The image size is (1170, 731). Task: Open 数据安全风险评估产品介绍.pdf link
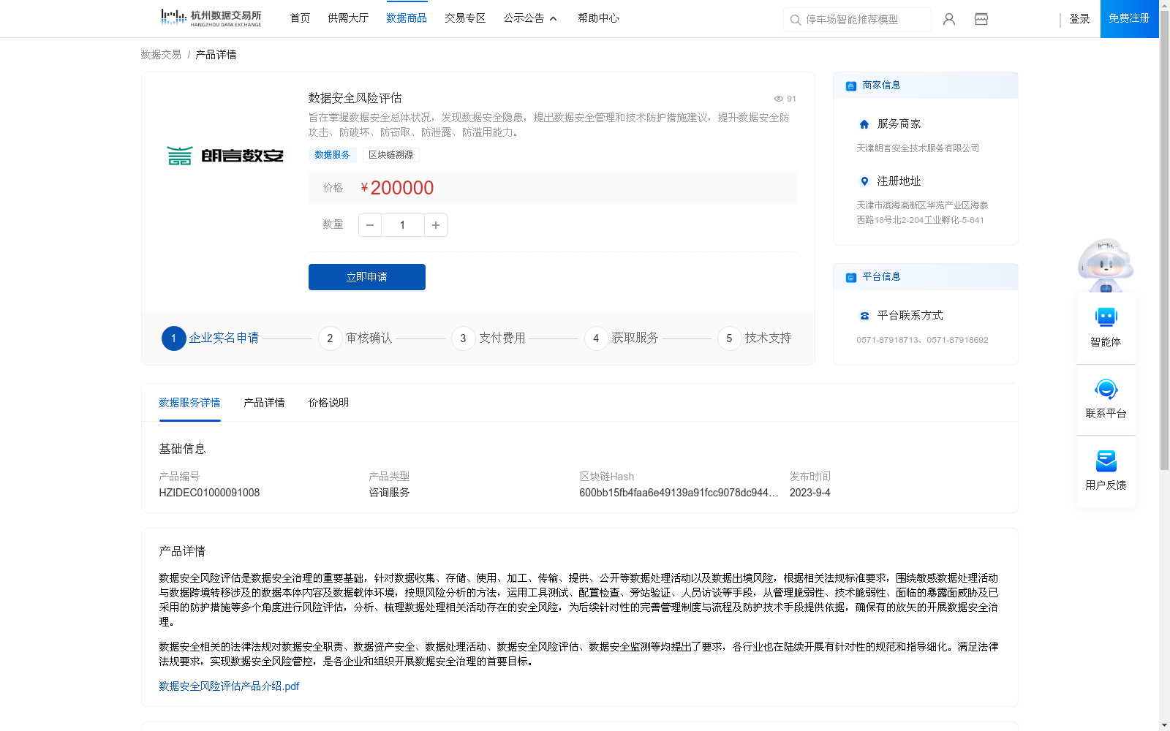[229, 686]
